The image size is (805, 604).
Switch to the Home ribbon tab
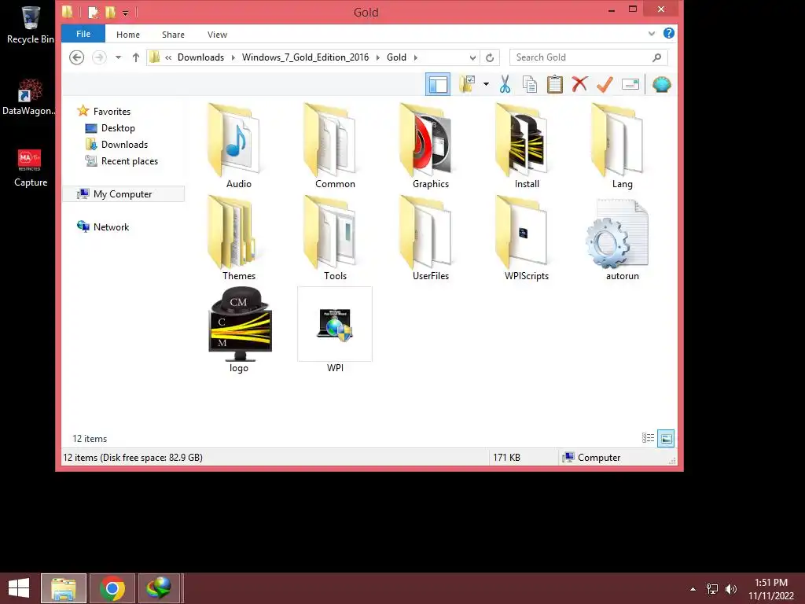point(128,35)
